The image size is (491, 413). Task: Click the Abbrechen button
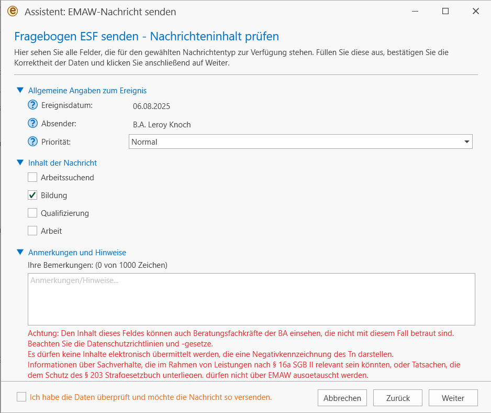pyautogui.click(x=342, y=398)
